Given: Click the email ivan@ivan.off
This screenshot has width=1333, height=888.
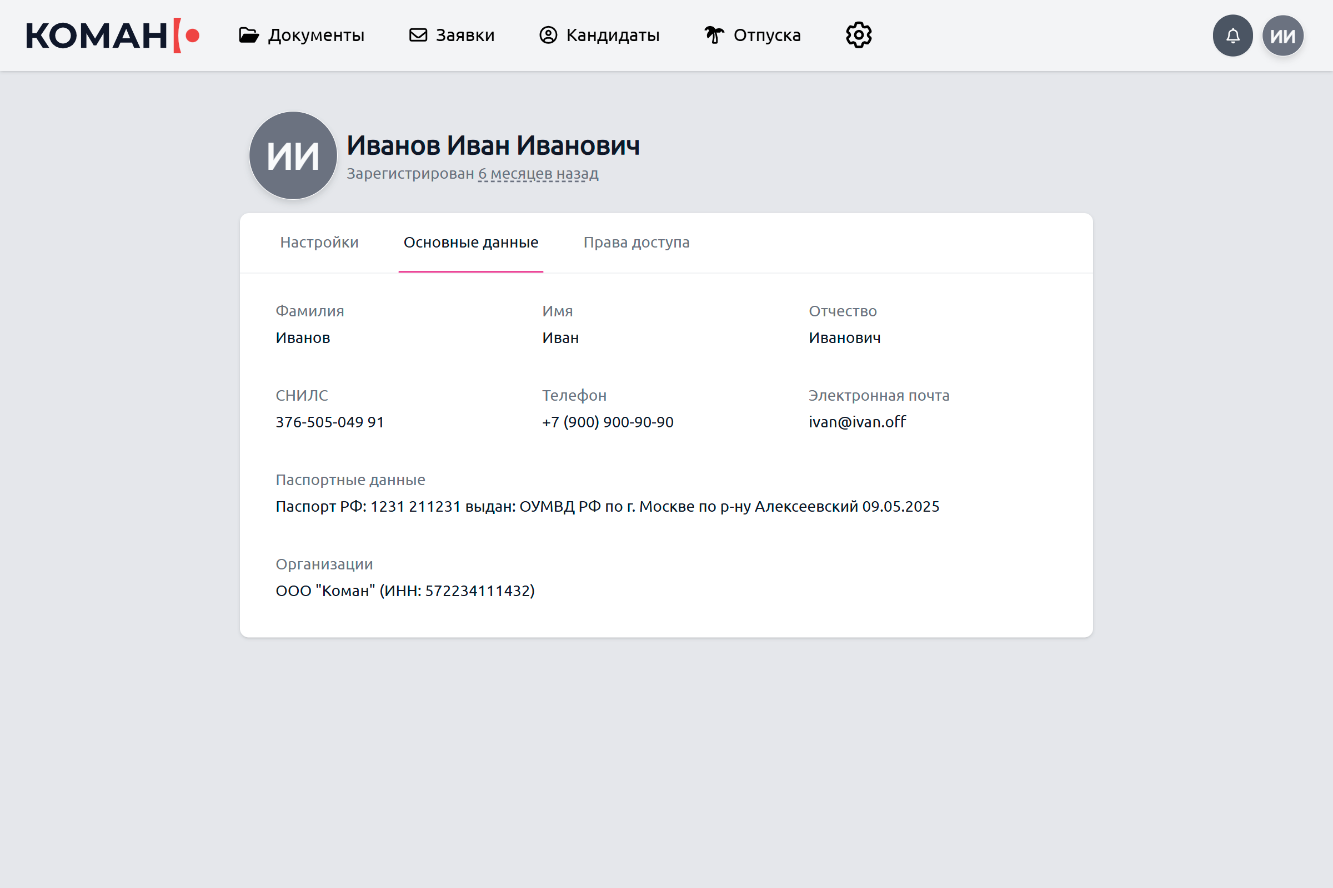Looking at the screenshot, I should pyautogui.click(x=857, y=422).
